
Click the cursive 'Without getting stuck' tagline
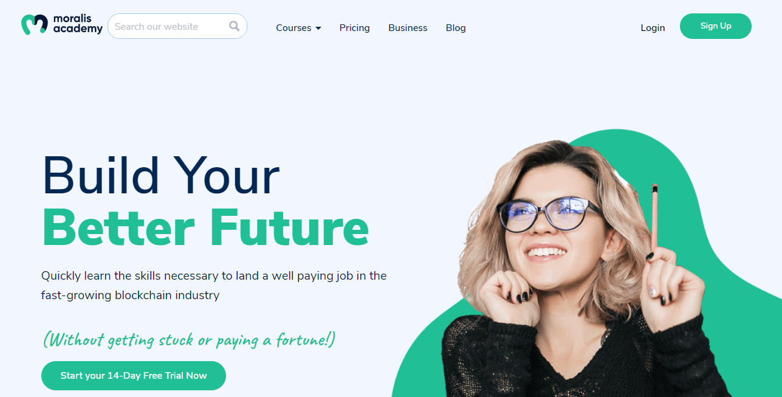[x=189, y=339]
